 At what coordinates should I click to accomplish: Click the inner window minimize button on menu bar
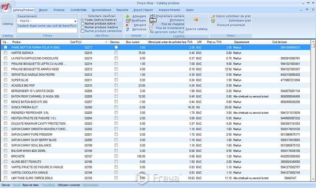[x=301, y=10]
